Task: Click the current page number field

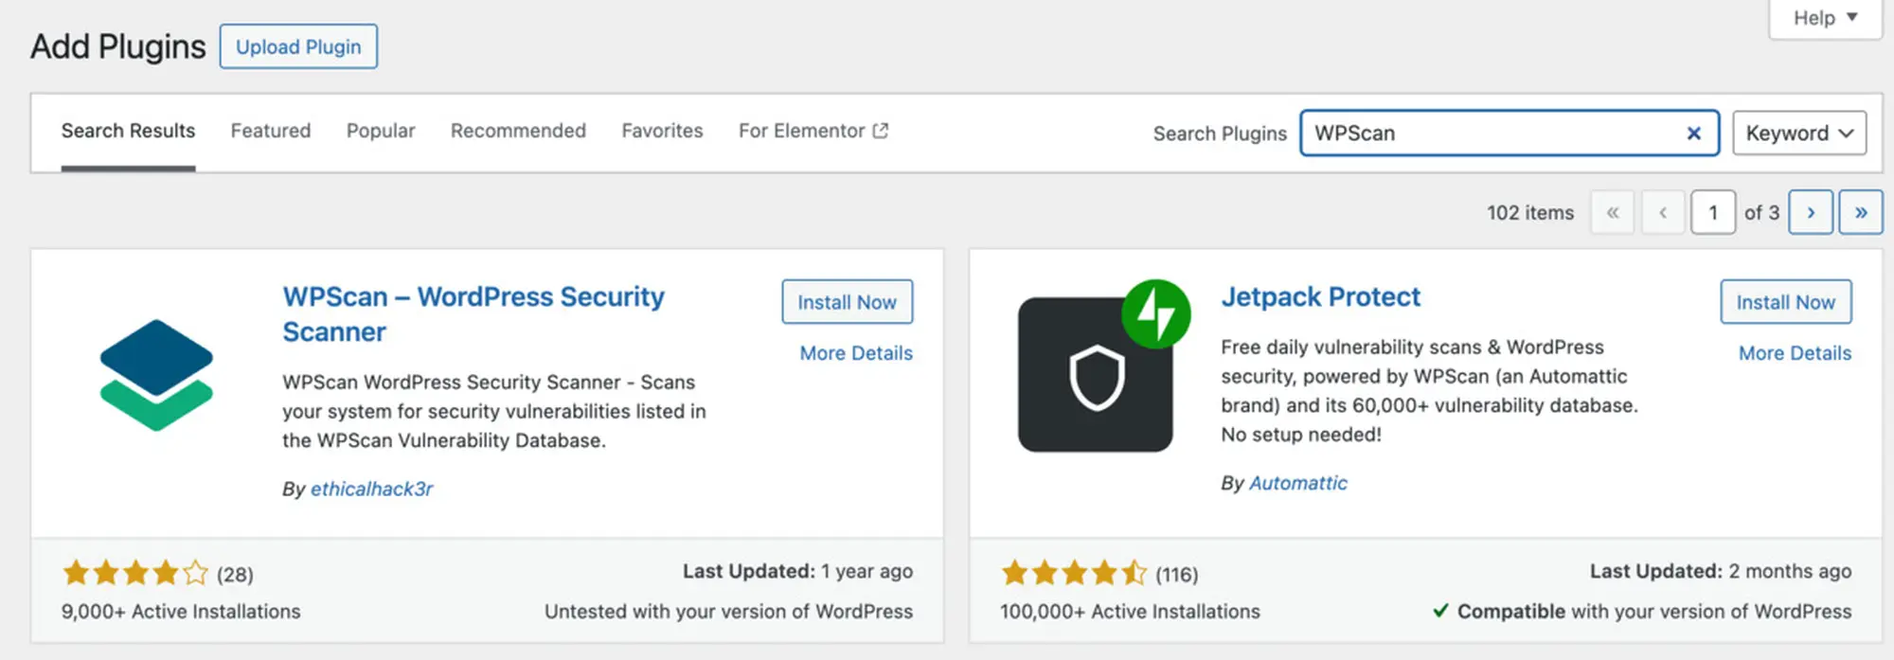Action: (1712, 212)
